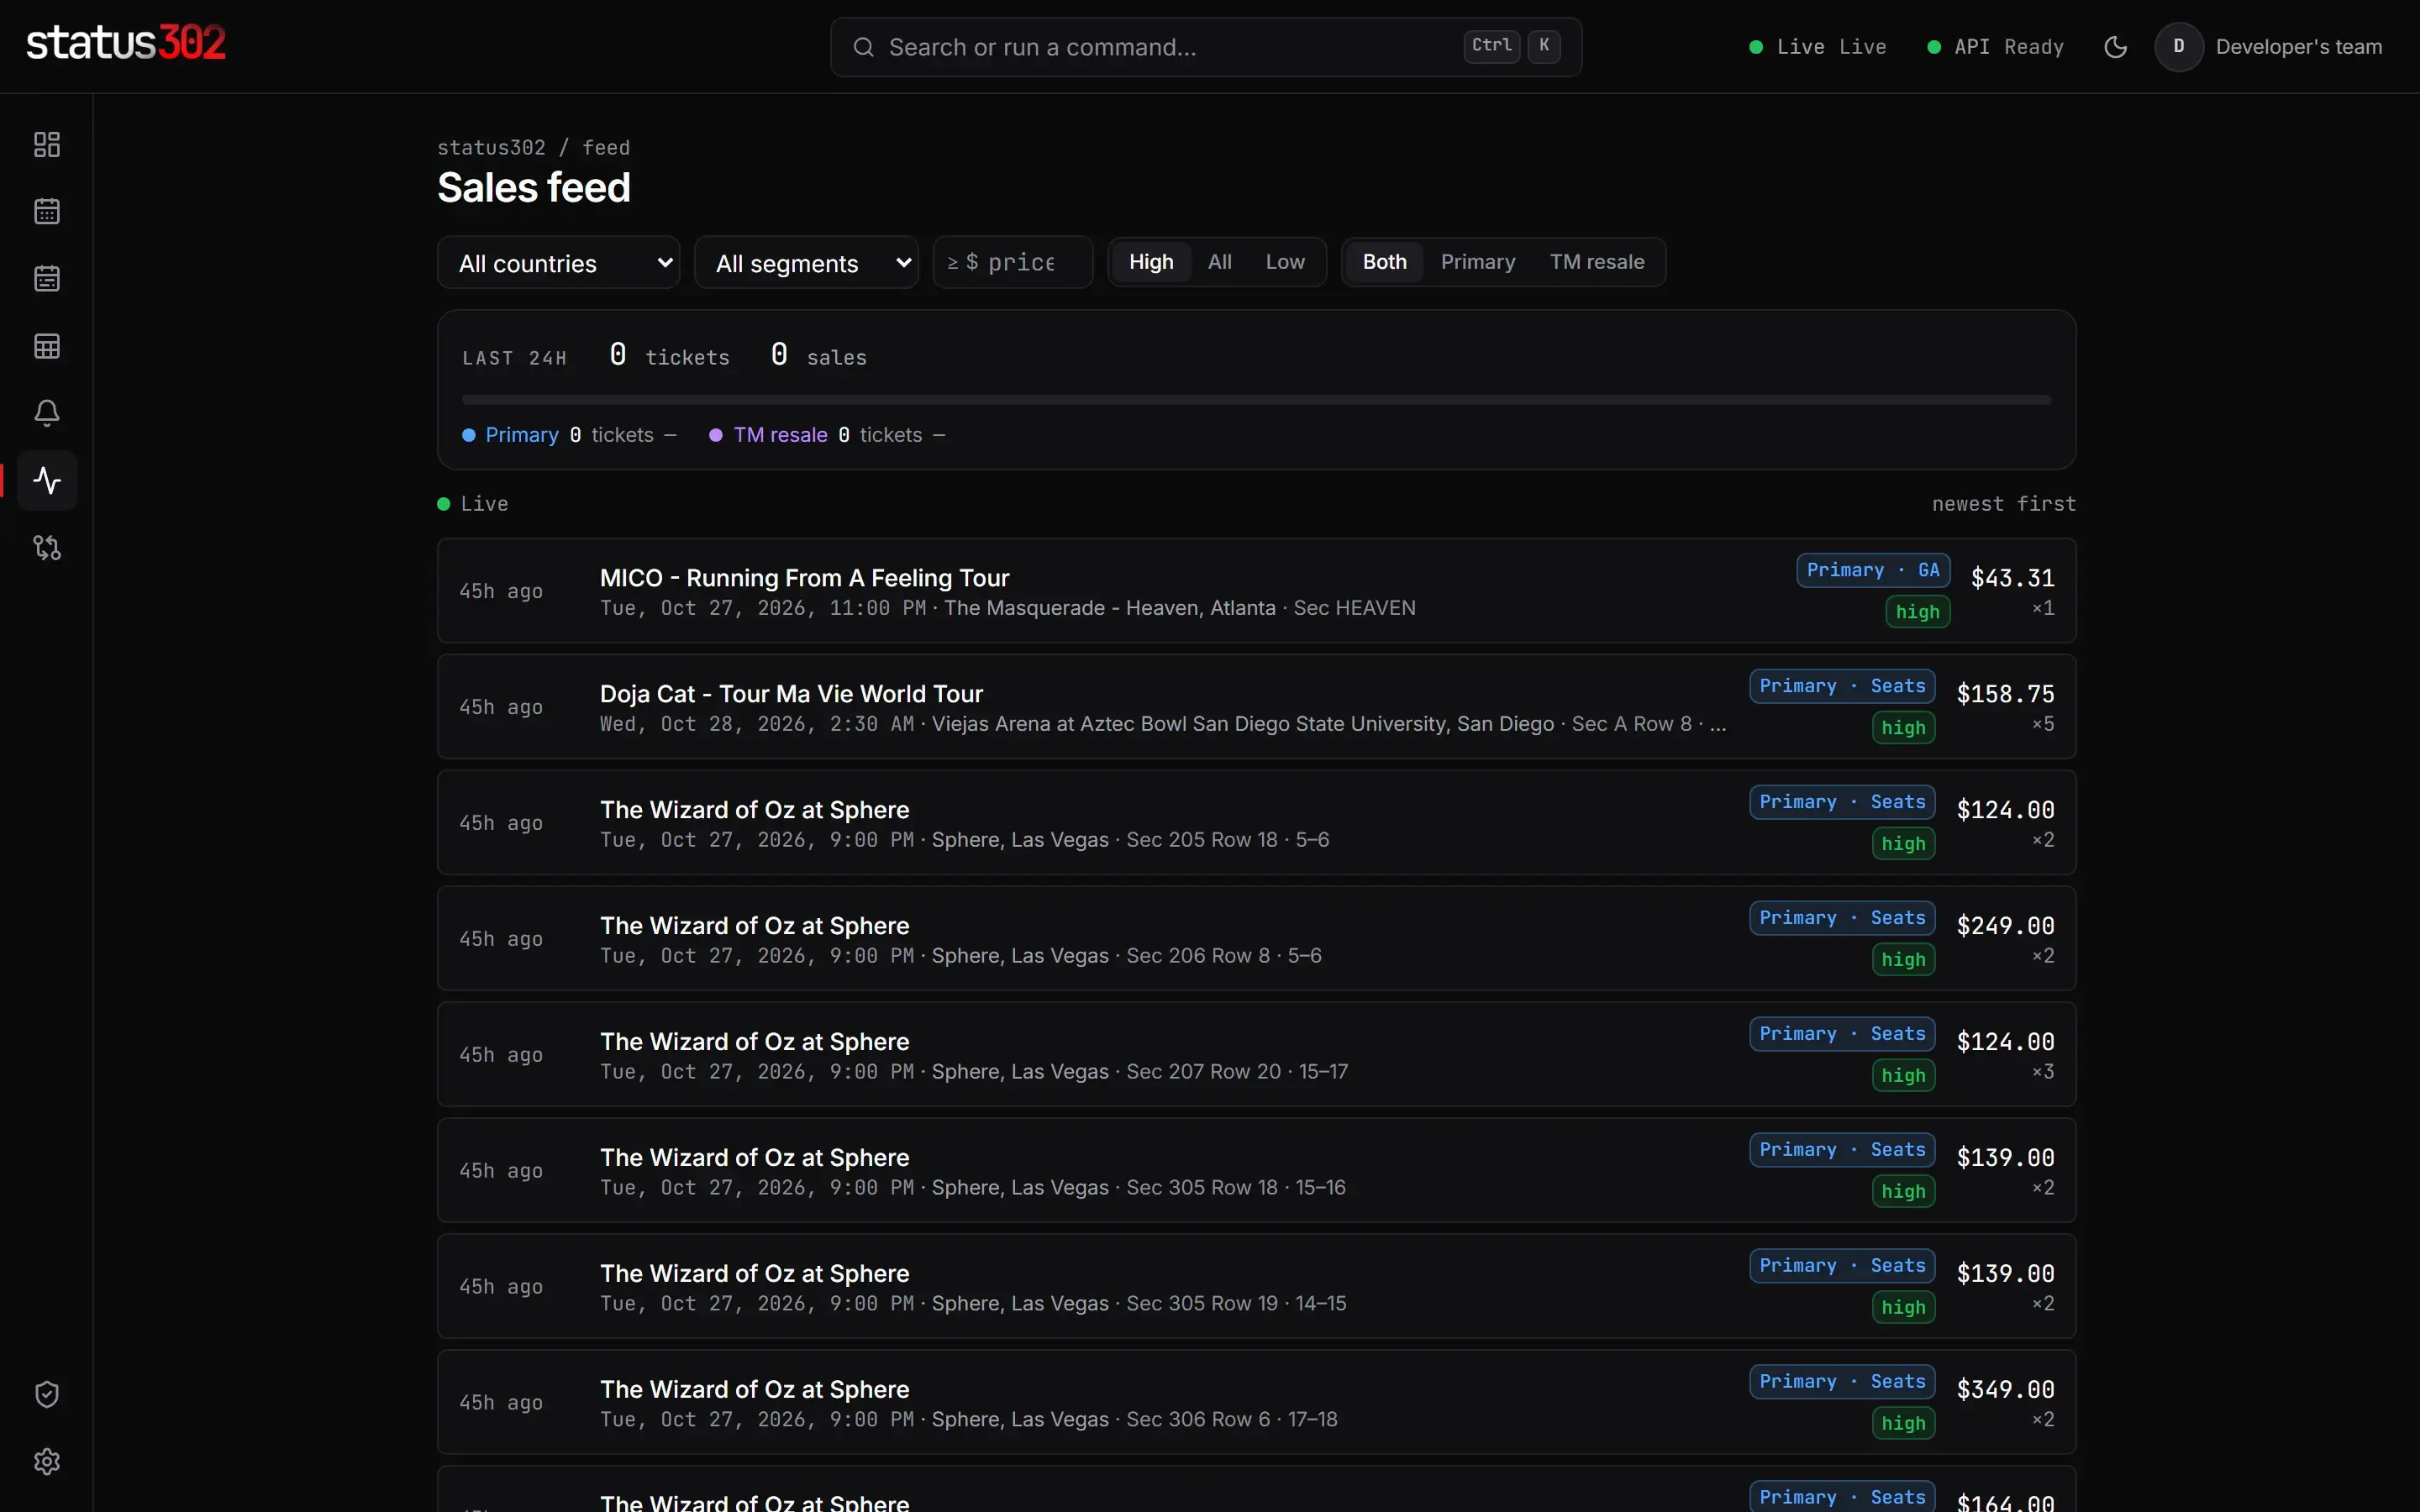Image resolution: width=2420 pixels, height=1512 pixels.
Task: Open Wizard of Oz Sec 207 Row 20 sale
Action: coord(1256,1055)
